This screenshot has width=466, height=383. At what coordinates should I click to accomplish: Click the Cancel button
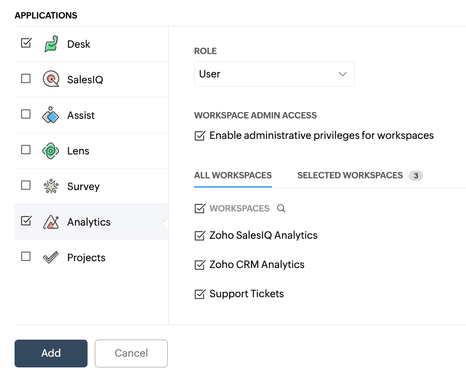tap(131, 353)
